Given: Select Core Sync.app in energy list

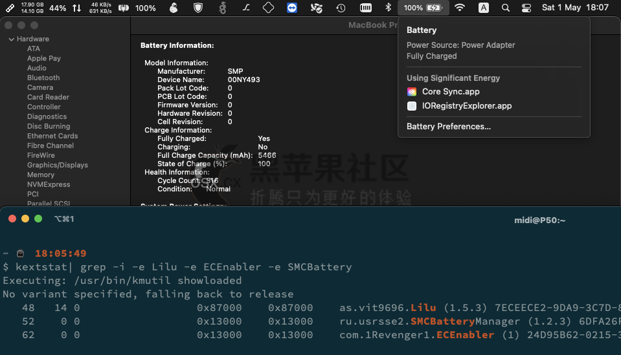Looking at the screenshot, I should (x=451, y=92).
